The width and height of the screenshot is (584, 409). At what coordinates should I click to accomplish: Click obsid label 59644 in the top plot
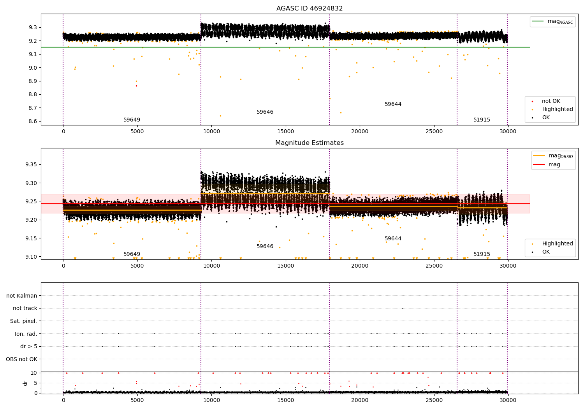[393, 104]
